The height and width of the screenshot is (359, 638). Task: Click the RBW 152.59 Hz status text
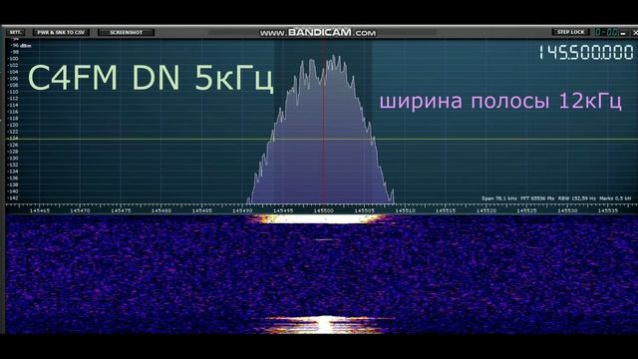tap(576, 198)
